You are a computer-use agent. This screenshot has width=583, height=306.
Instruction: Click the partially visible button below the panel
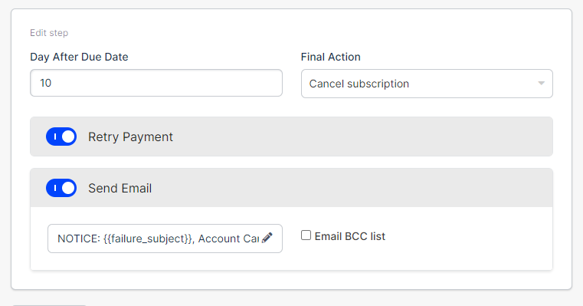[x=50, y=305]
